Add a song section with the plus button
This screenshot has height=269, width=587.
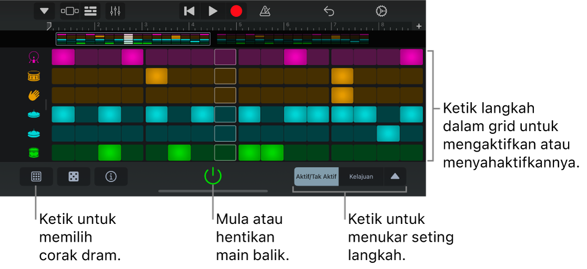[x=419, y=26]
